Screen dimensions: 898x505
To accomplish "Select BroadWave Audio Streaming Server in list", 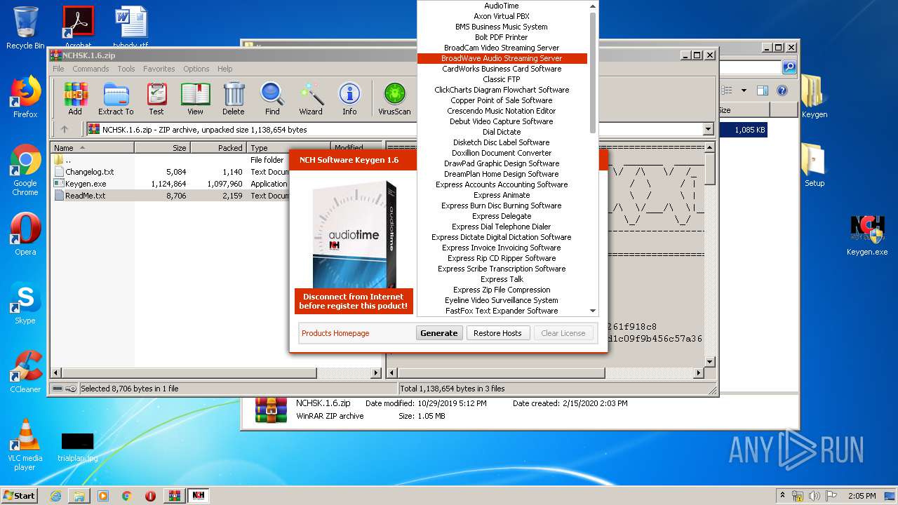I will pos(502,58).
